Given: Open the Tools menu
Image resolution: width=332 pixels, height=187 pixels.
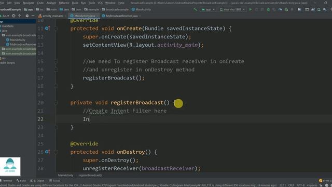Looking at the screenshot, I should click(x=92, y=3).
